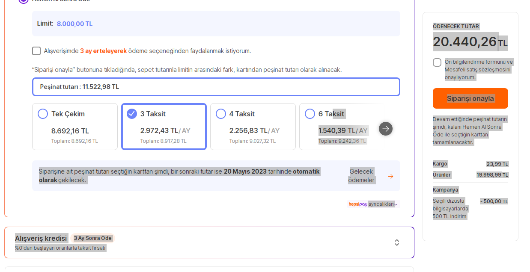Click Siparişi onayla button
The width and height of the screenshot is (530, 272).
coord(470,98)
